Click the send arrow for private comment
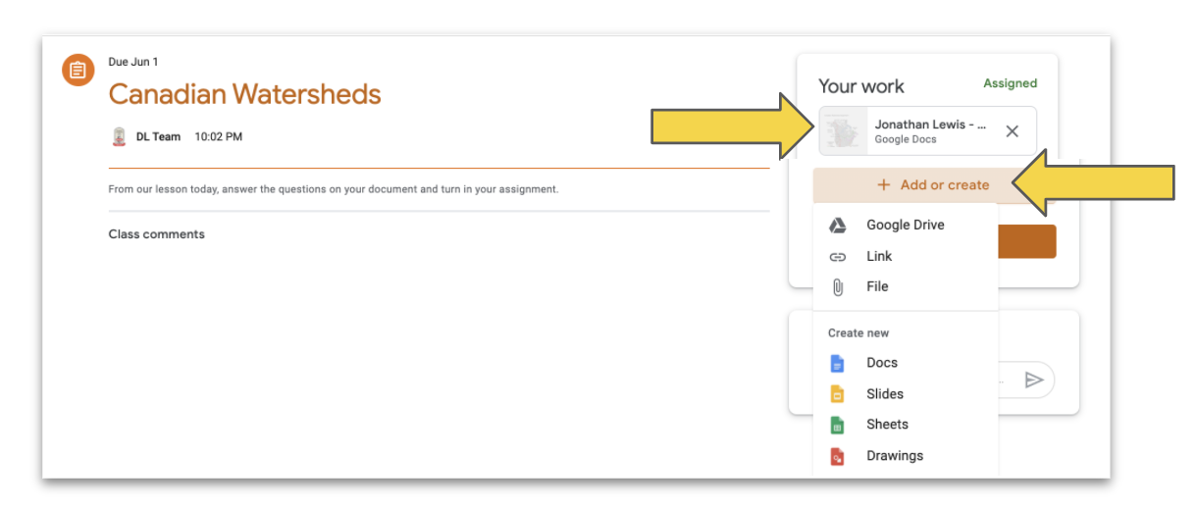 tap(1033, 380)
